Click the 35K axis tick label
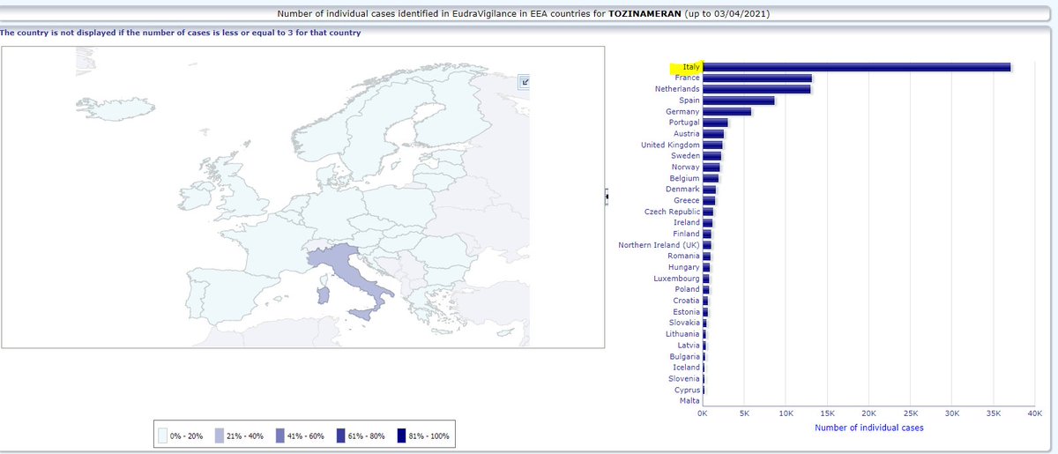 tap(994, 413)
